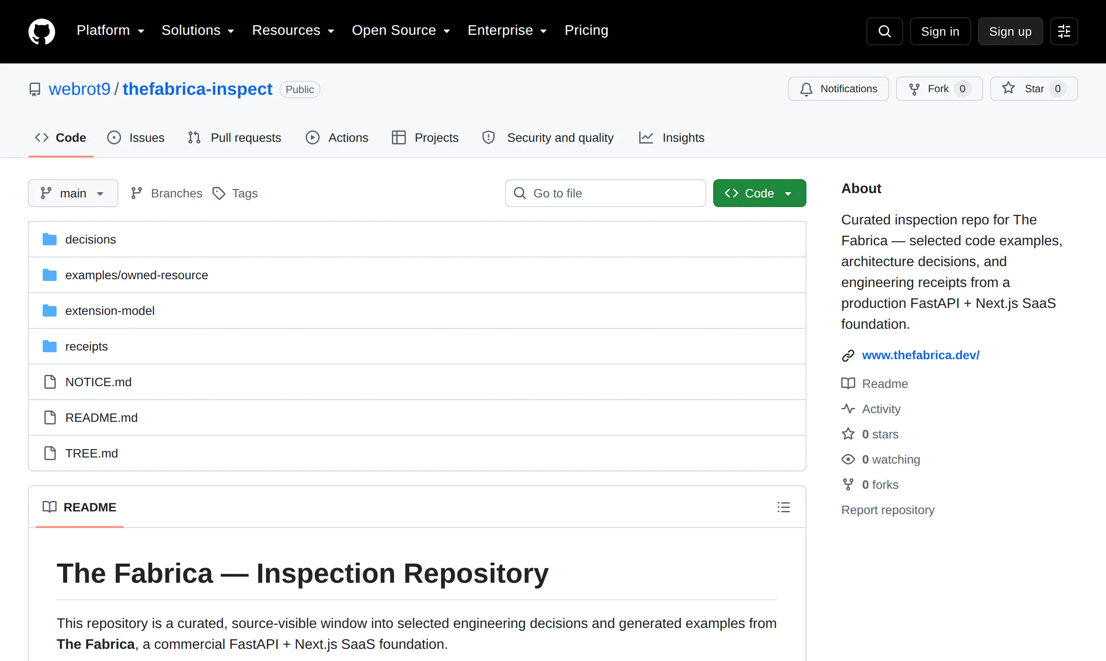
Task: View the Branches list link text
Action: click(x=177, y=194)
